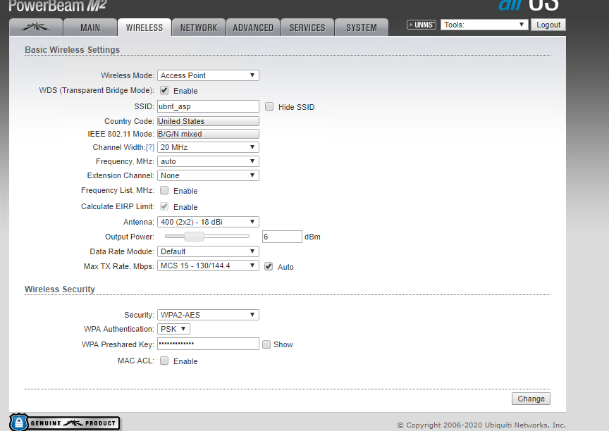609x431 pixels.
Task: Expand the WPA Authentication dropdown
Action: (x=173, y=329)
